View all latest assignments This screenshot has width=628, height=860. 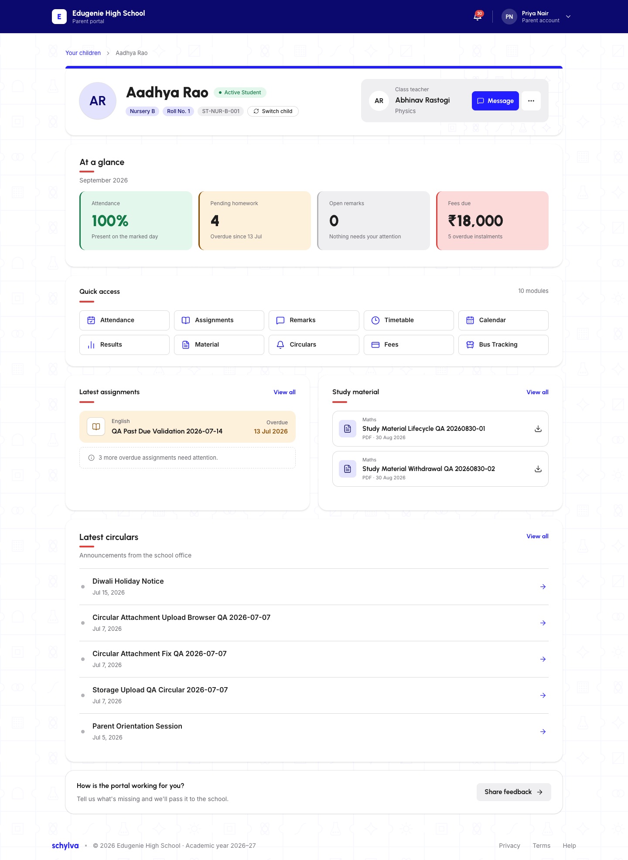[284, 392]
